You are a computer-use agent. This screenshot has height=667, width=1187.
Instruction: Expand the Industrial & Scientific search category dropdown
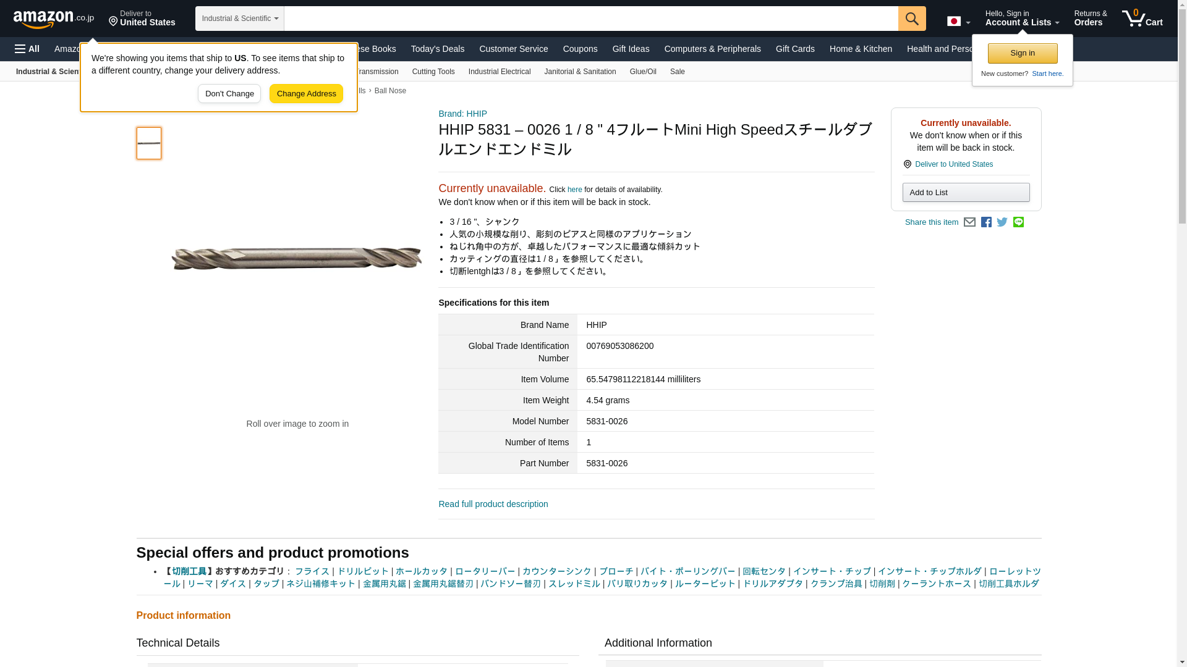click(239, 19)
